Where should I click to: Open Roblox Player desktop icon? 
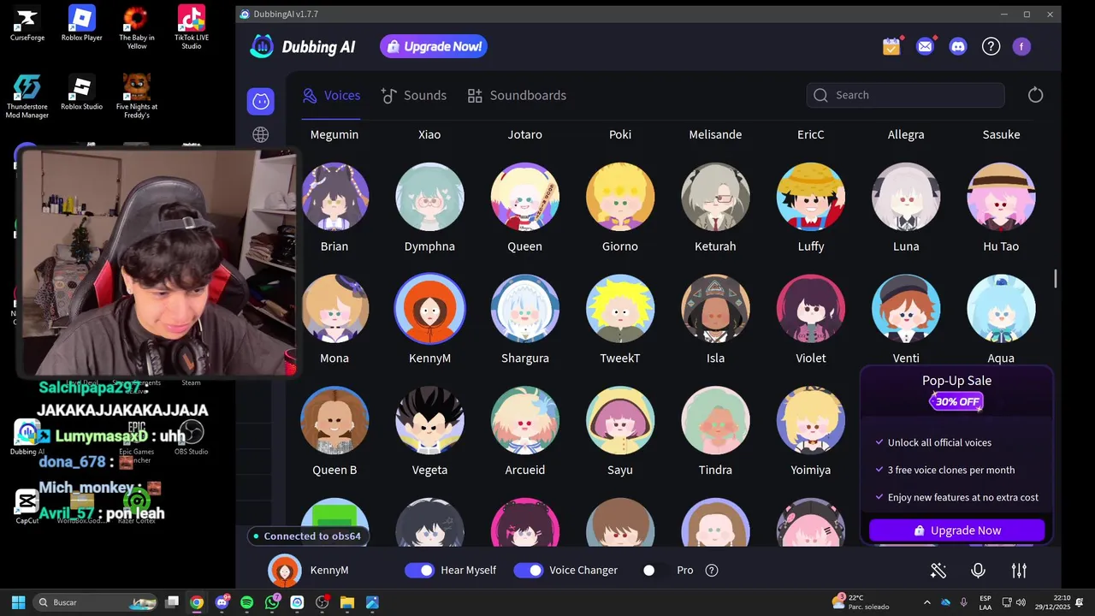pos(82,24)
